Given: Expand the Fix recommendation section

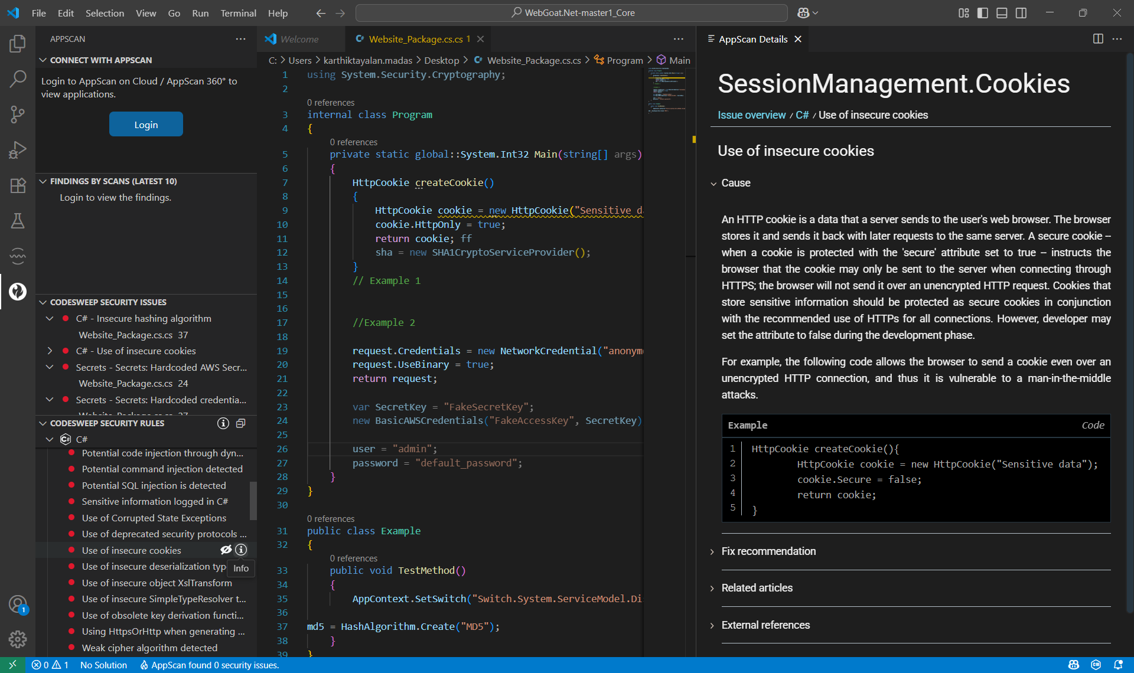Looking at the screenshot, I should [x=768, y=551].
